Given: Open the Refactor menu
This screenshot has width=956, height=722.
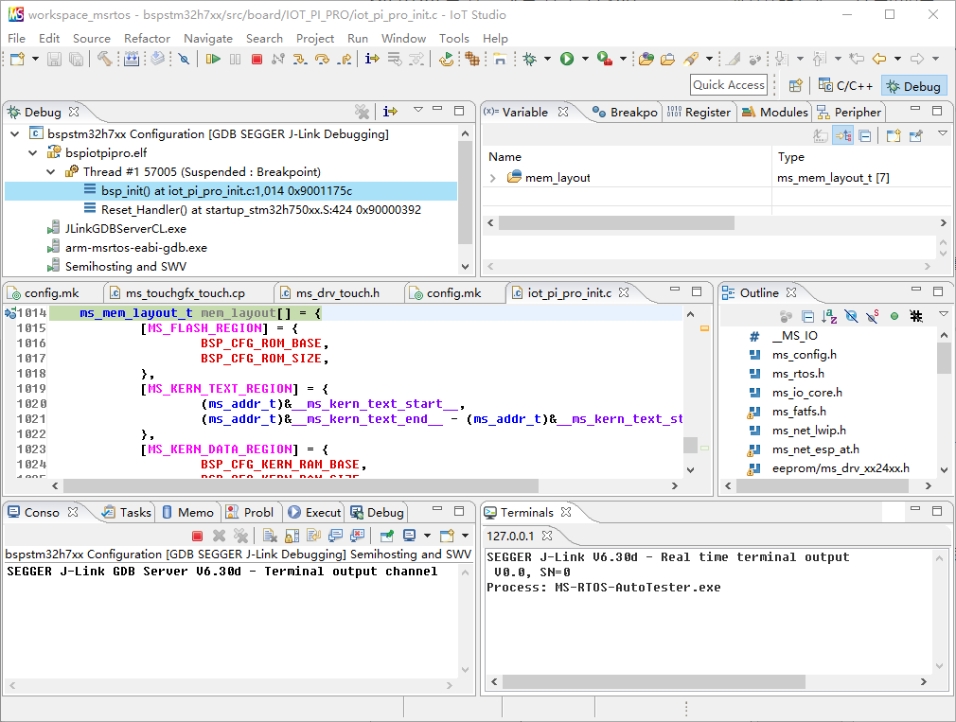Looking at the screenshot, I should (147, 38).
